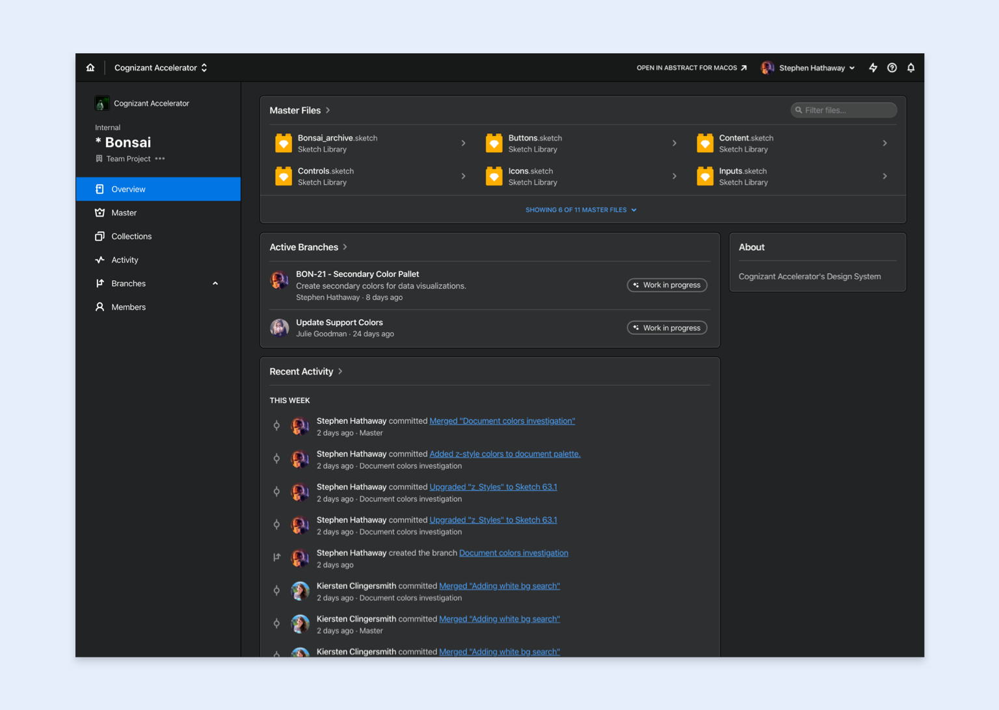Select Master in the sidebar
The width and height of the screenshot is (999, 710).
(x=158, y=213)
